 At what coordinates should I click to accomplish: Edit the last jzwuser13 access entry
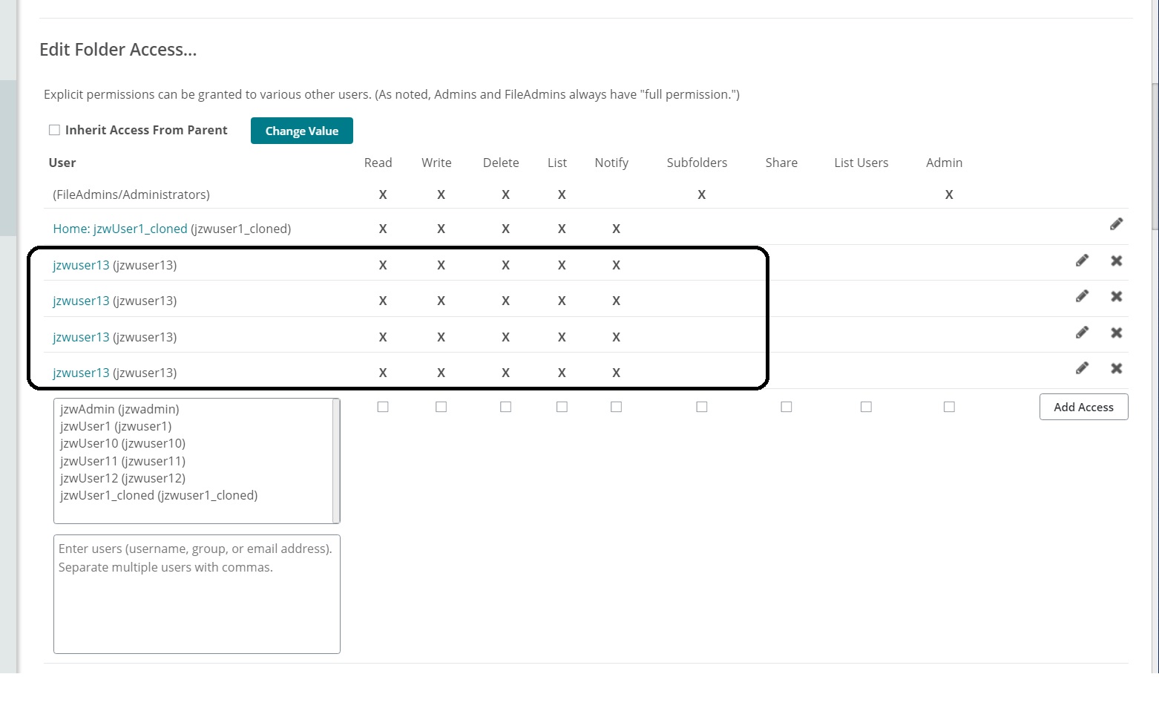(1082, 368)
